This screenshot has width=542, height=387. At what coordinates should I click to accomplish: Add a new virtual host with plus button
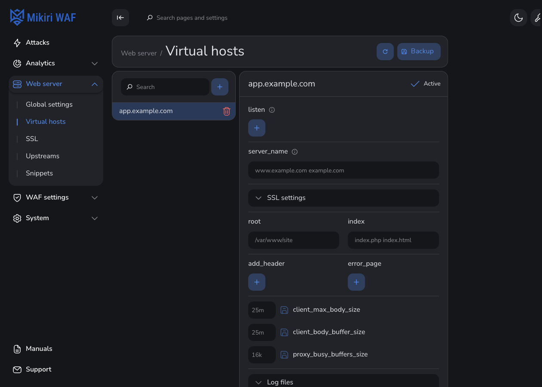[x=220, y=87]
